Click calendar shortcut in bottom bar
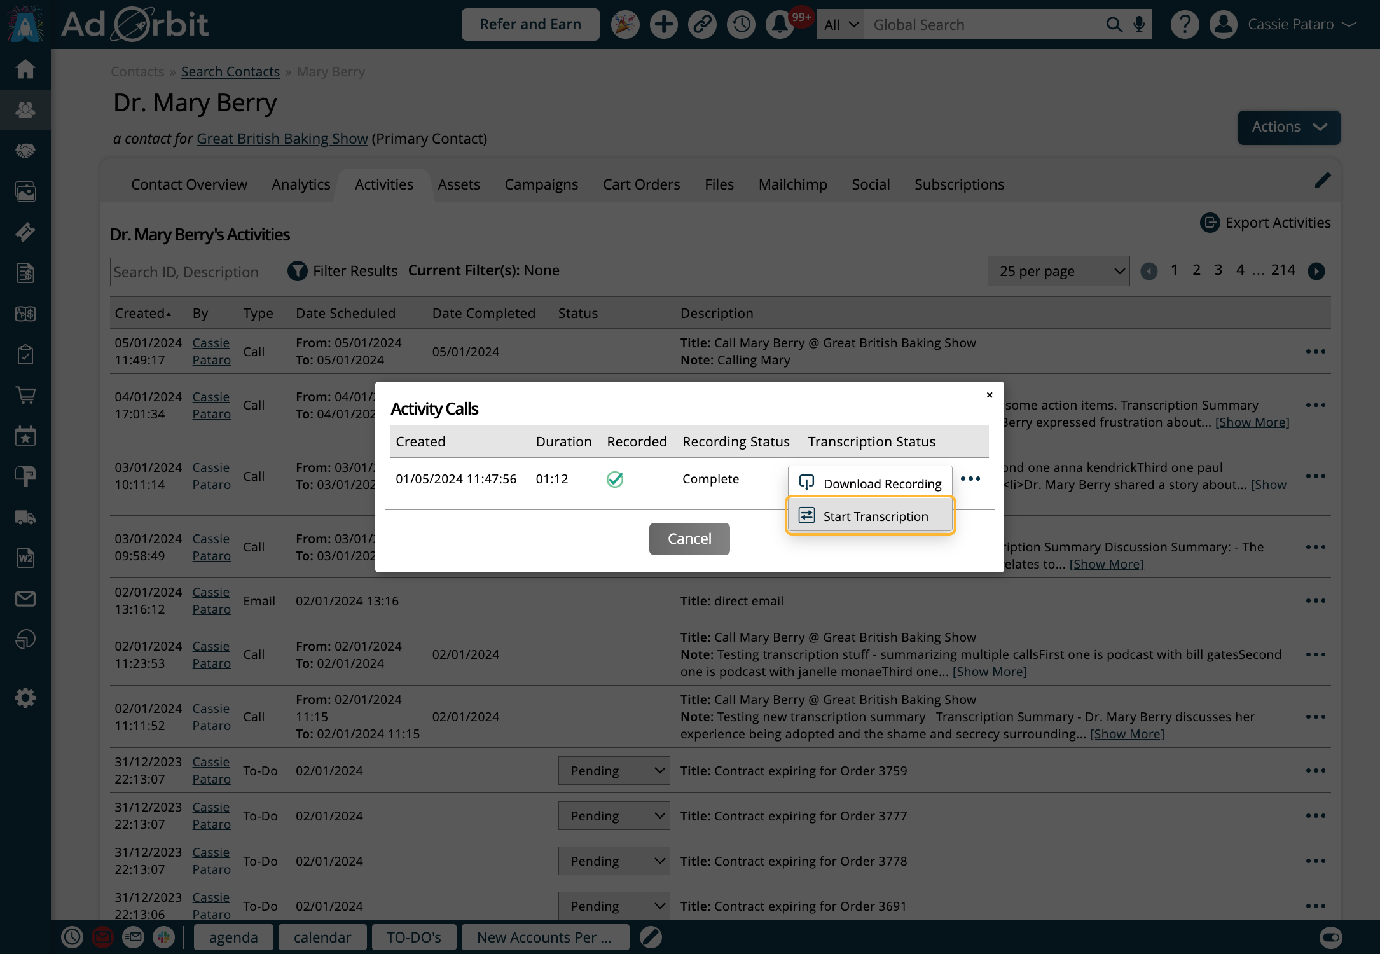The height and width of the screenshot is (954, 1380). point(322,937)
